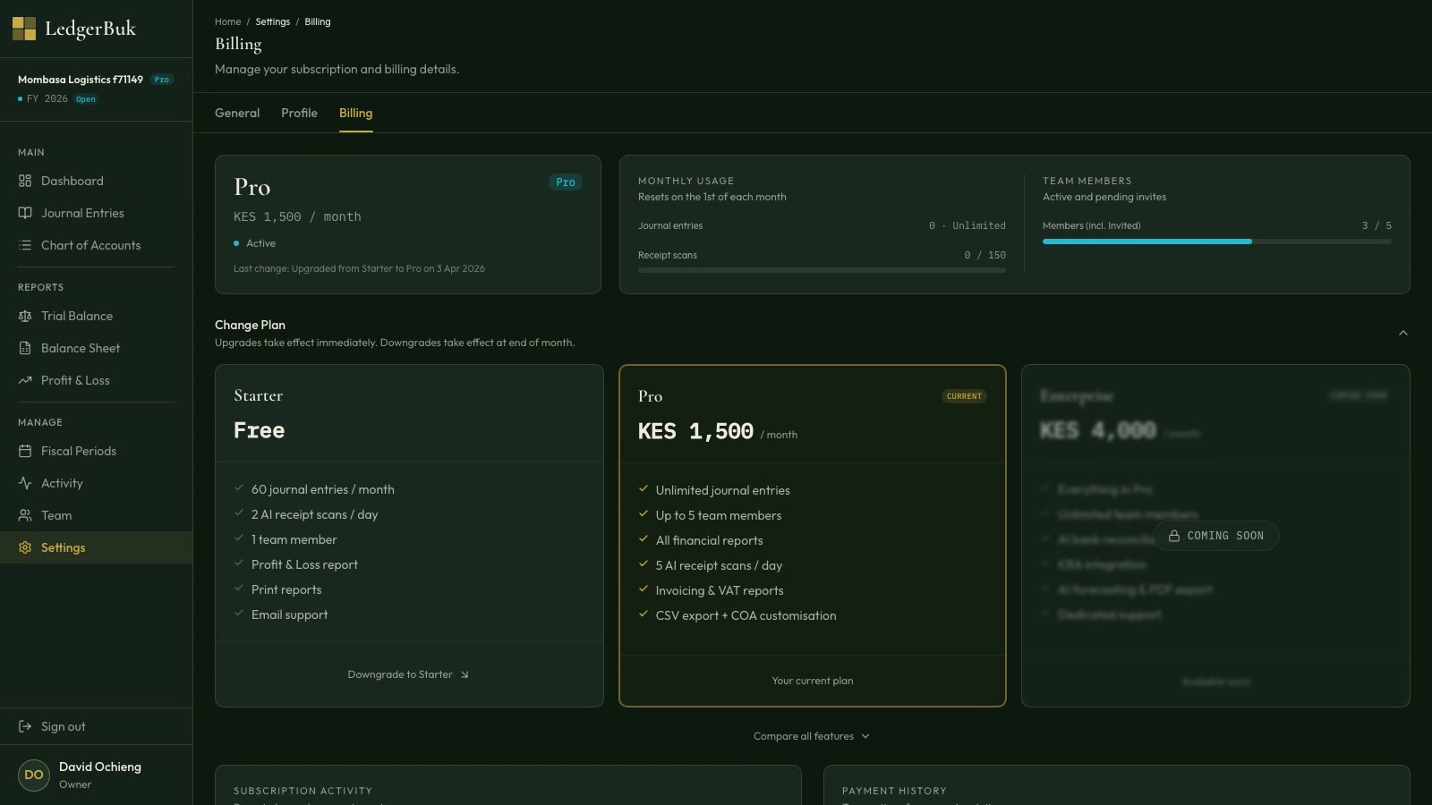Click the Chart of Accounts list icon
1432x805 pixels.
tap(25, 245)
